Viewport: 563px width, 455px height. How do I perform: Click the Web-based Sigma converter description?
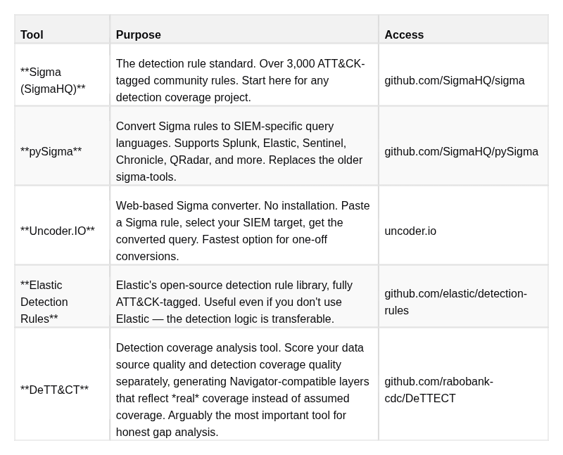(x=243, y=231)
